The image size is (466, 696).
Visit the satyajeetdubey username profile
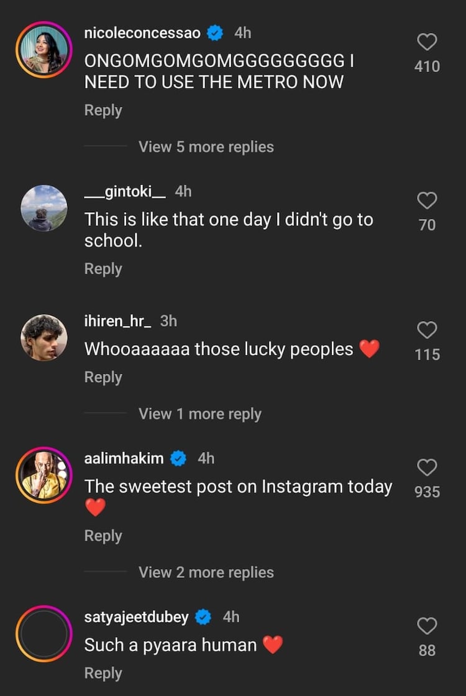pos(137,617)
